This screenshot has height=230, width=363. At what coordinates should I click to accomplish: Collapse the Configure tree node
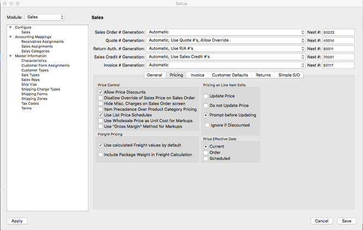10,27
